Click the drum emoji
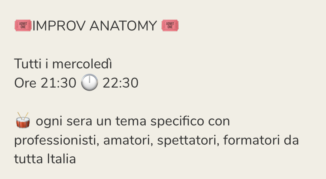This screenshot has width=326, height=179. click(23, 121)
